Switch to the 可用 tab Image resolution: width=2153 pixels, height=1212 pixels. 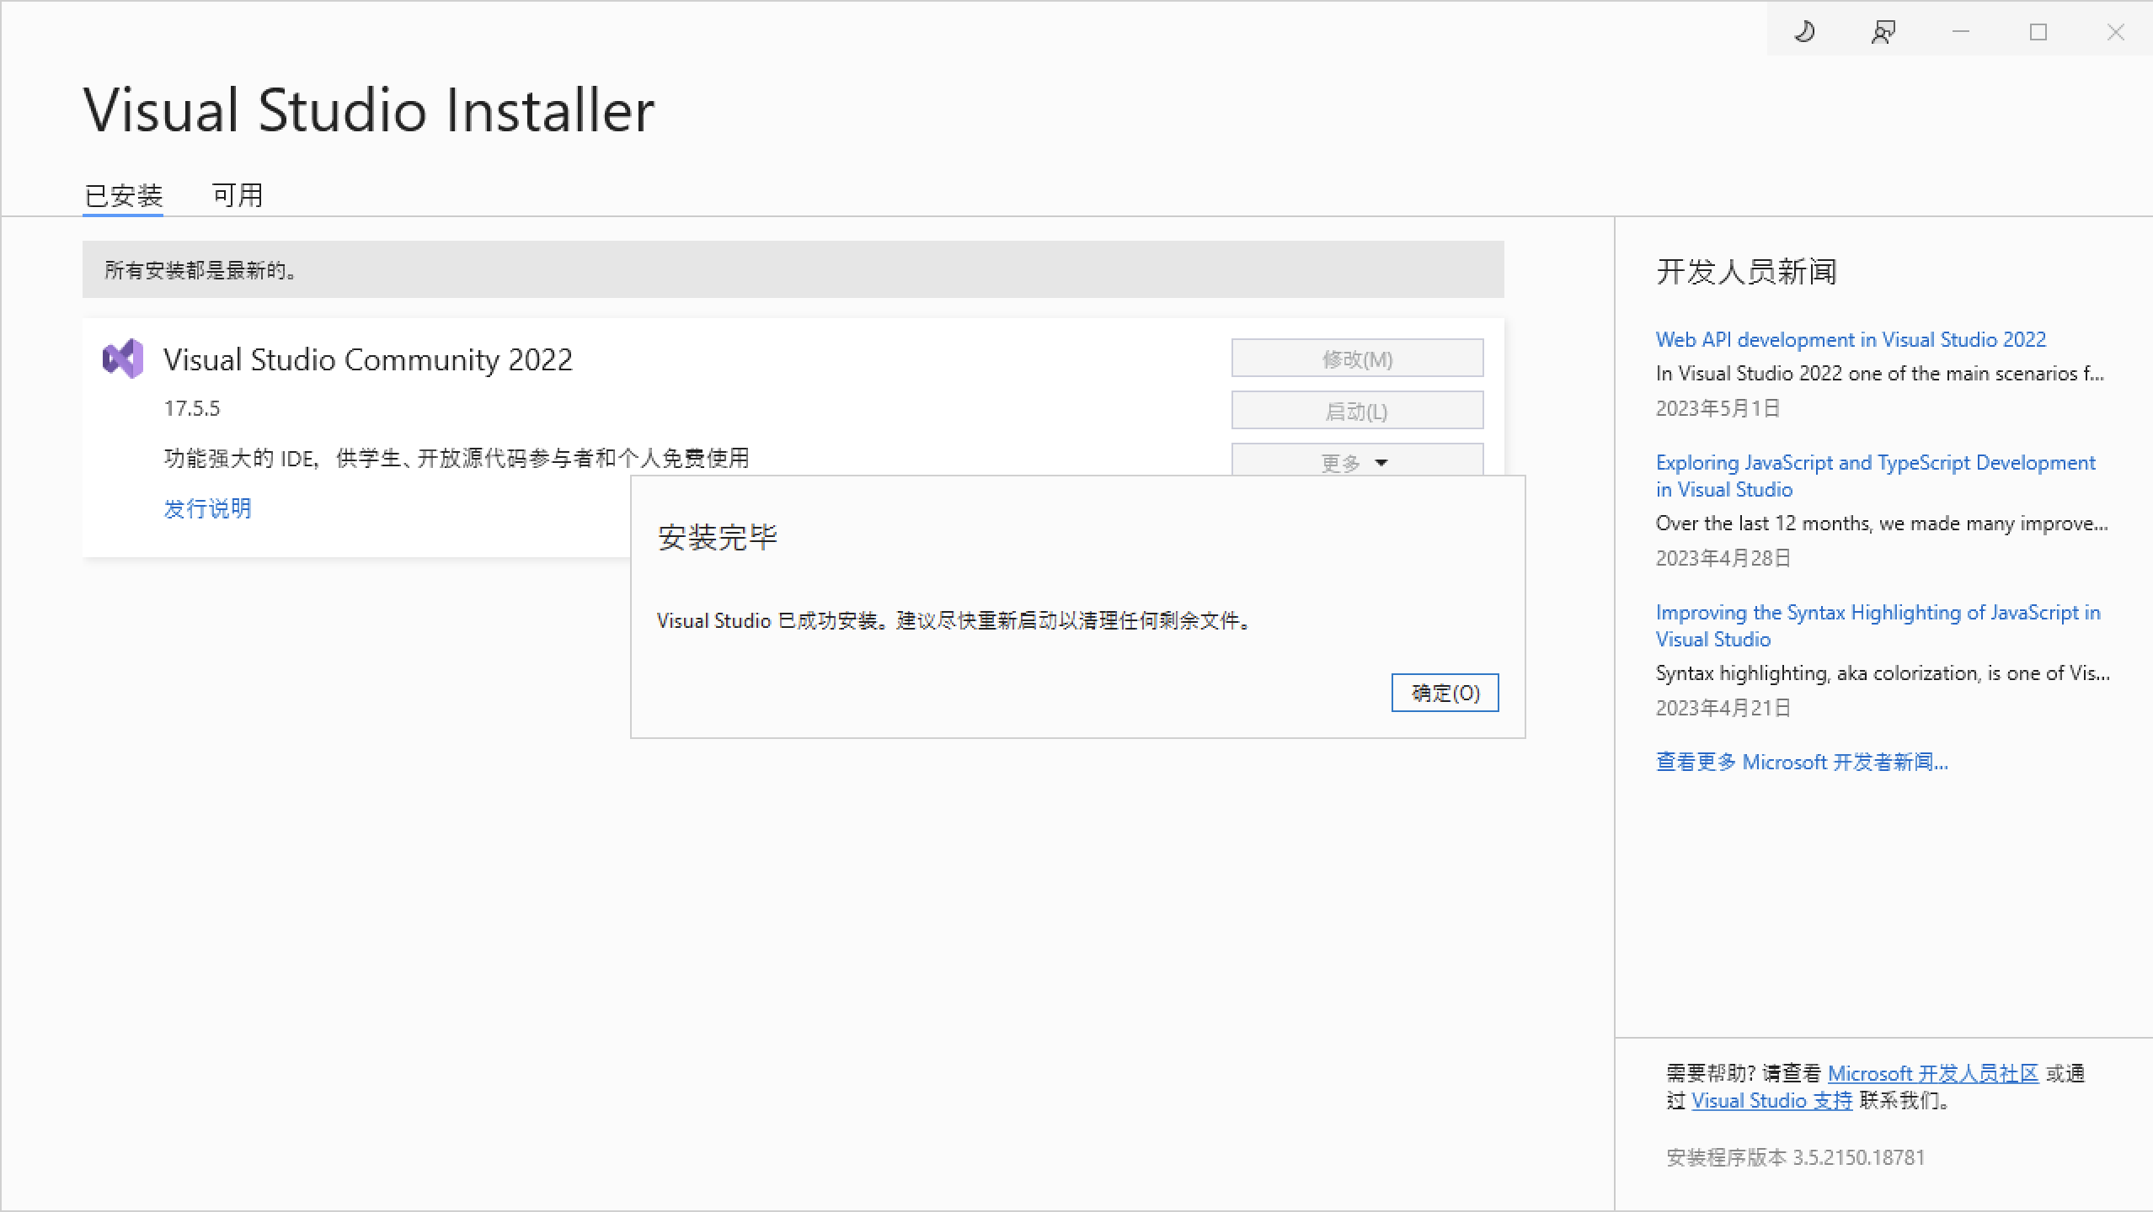pyautogui.click(x=238, y=194)
